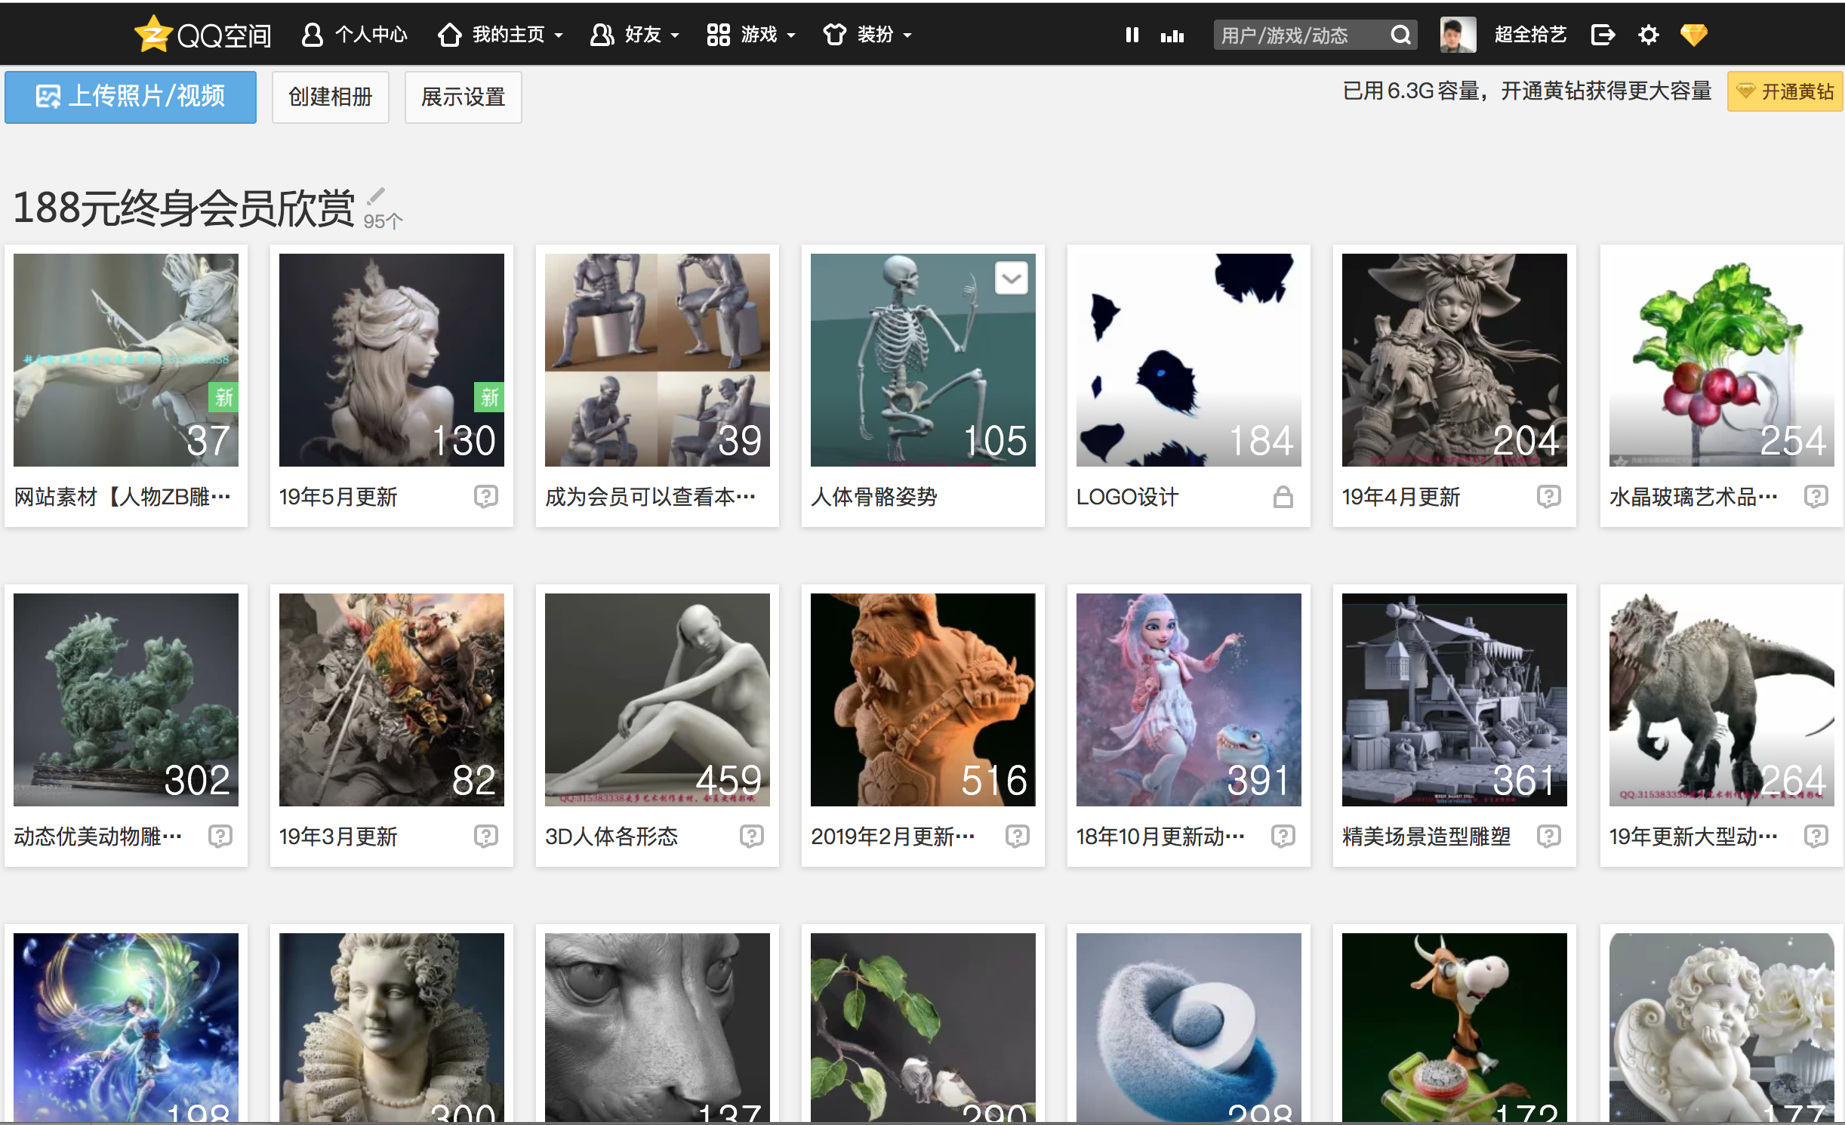This screenshot has height=1125, width=1845.
Task: Open the 19年4月更新 album thumbnail
Action: [1455, 360]
